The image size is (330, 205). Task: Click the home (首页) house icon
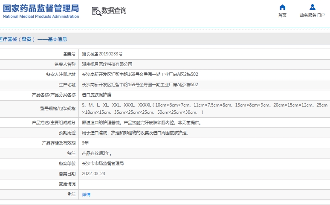(282, 7)
